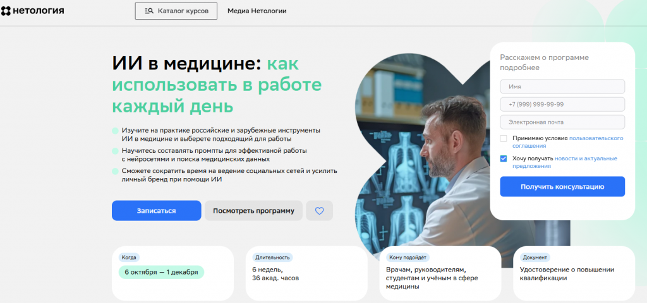Click the catalog search icon

149,11
